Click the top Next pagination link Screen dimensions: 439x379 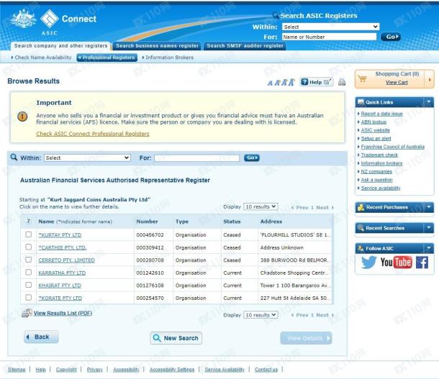click(x=325, y=207)
